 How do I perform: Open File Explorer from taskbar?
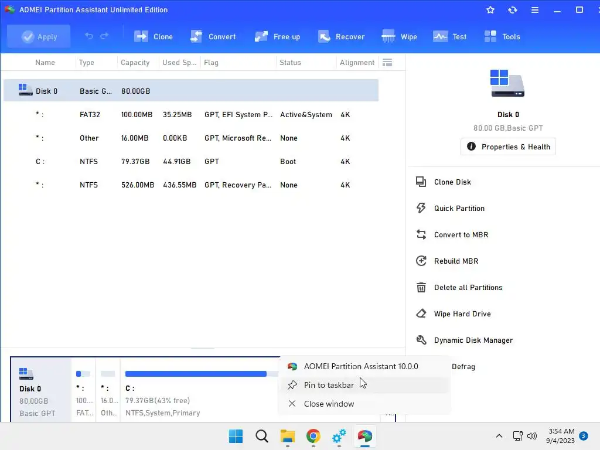tap(287, 436)
